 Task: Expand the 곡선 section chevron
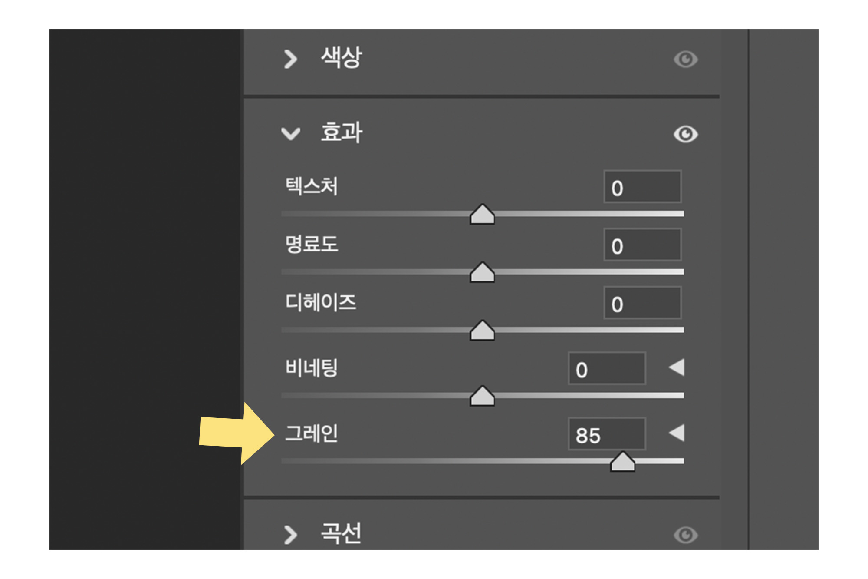(x=290, y=535)
